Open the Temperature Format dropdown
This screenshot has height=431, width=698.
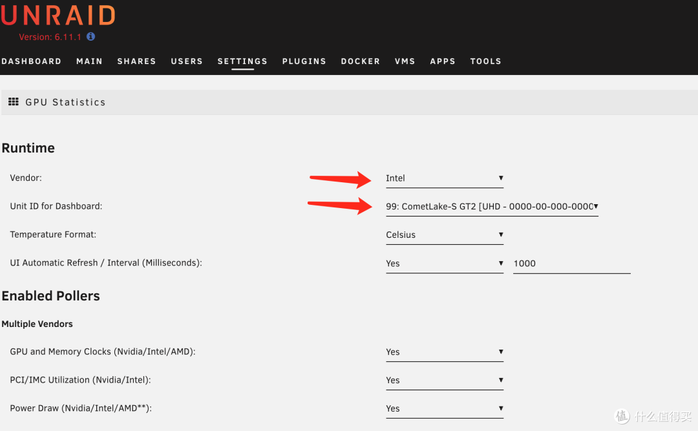(444, 234)
